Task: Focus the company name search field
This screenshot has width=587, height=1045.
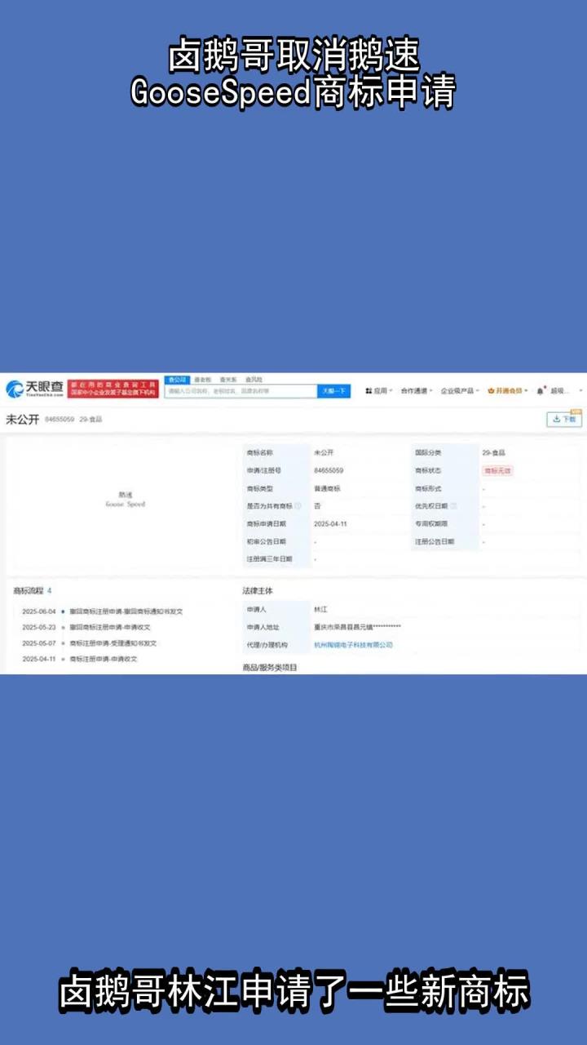Action: click(x=241, y=392)
